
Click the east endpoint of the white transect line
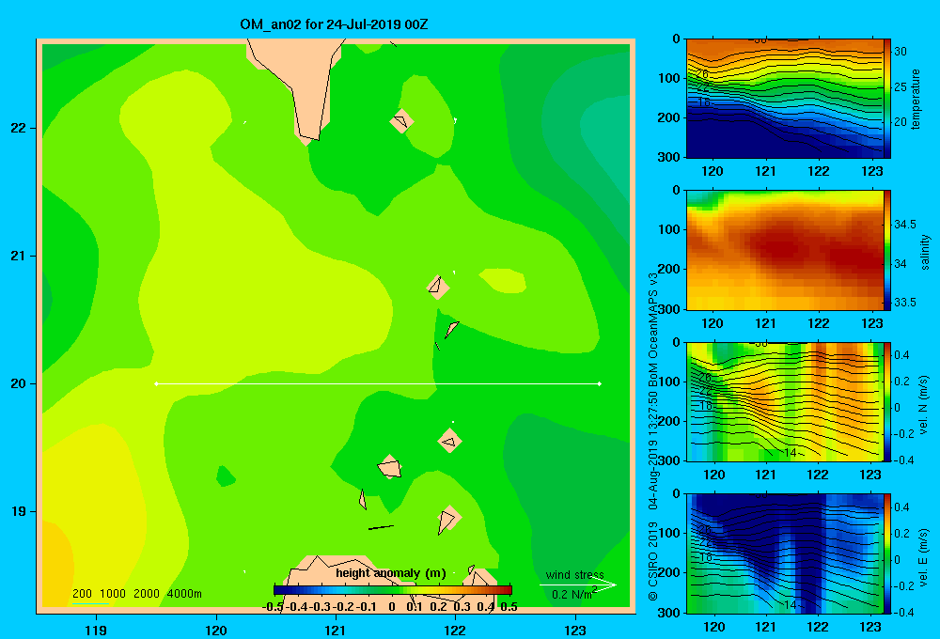tap(600, 383)
